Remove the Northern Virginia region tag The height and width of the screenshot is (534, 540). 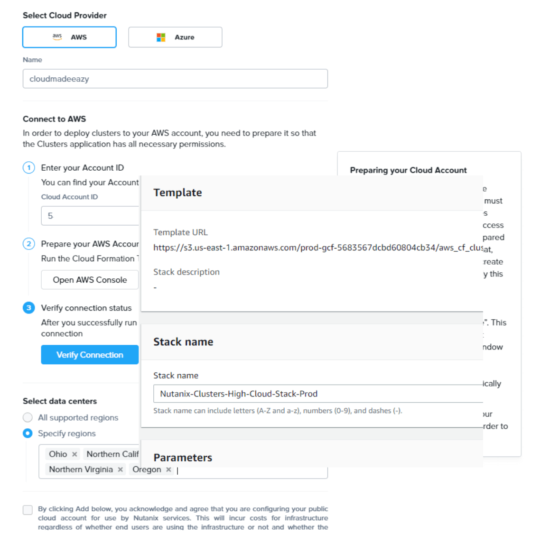121,470
